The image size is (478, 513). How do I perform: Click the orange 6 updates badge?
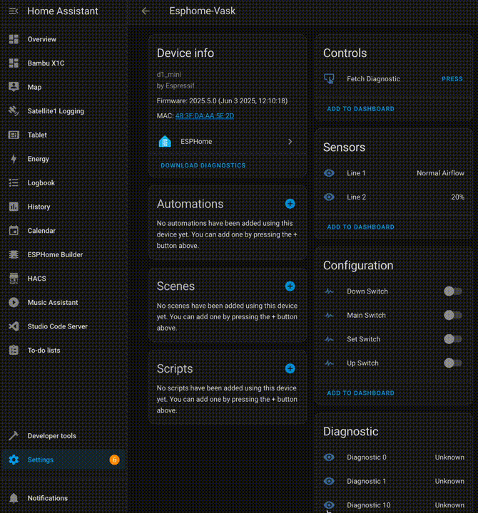pos(114,460)
